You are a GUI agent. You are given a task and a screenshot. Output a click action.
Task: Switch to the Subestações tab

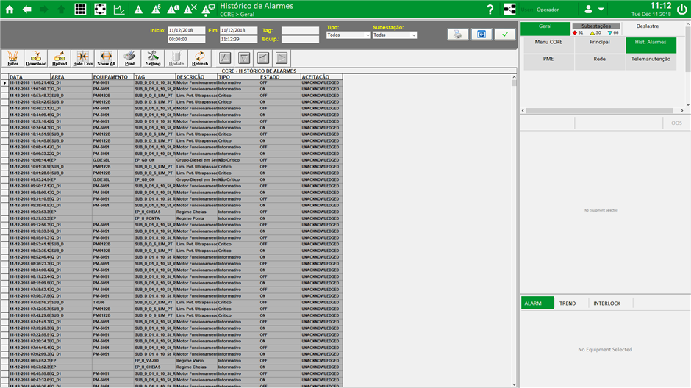coord(596,29)
